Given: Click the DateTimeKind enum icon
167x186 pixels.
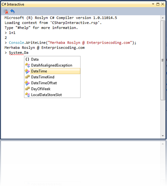Looking at the screenshot, I should click(x=27, y=77).
